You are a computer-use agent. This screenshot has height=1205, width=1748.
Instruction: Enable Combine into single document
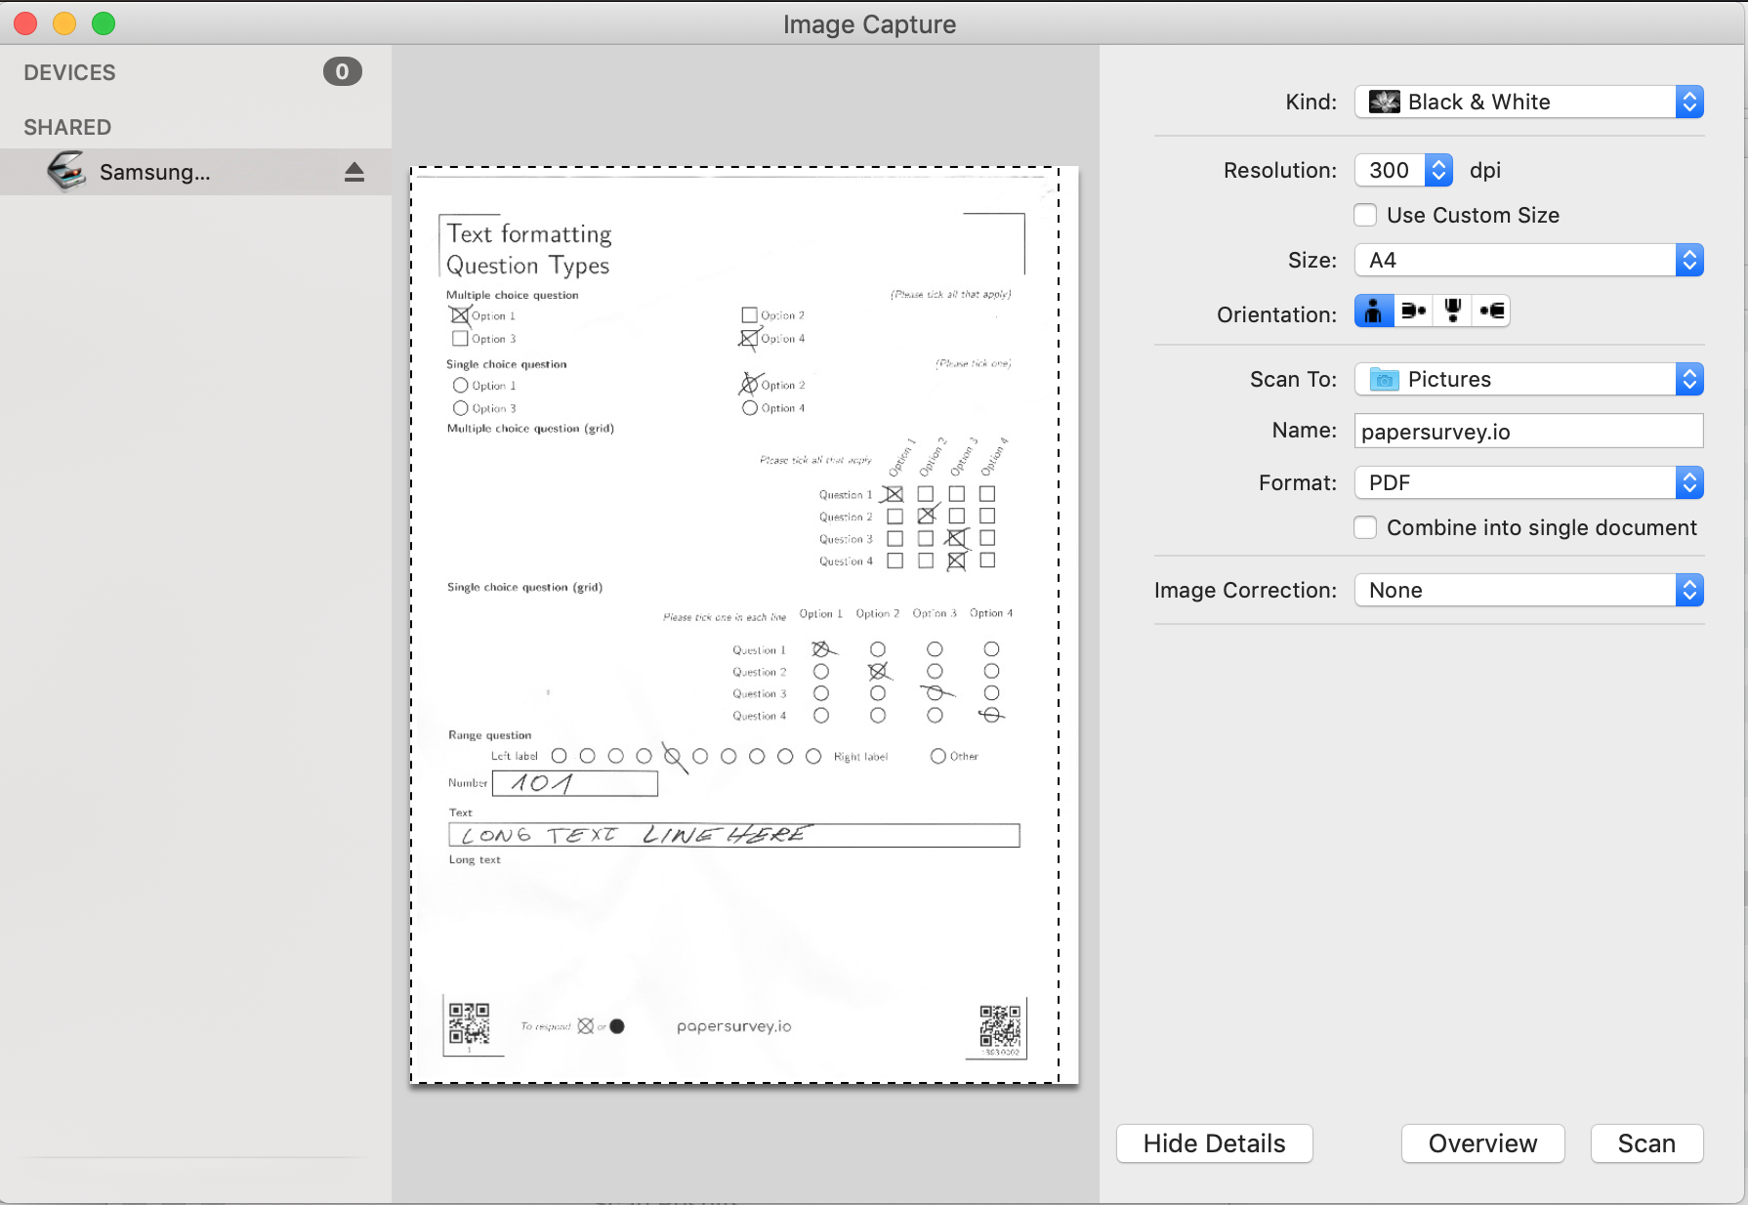click(1366, 527)
